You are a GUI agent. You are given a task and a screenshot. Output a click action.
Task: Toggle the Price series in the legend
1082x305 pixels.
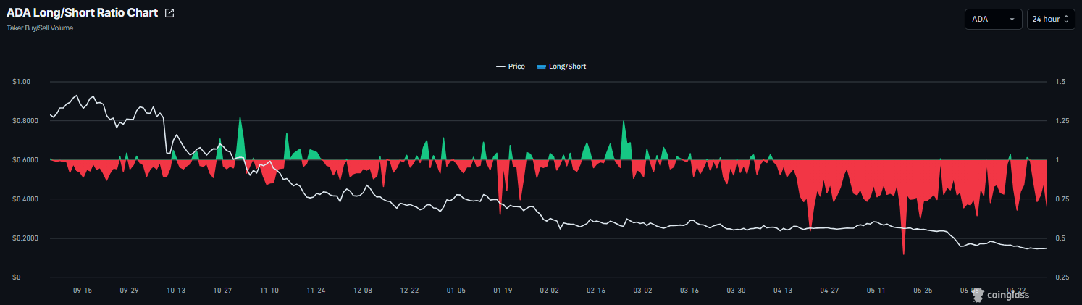511,67
